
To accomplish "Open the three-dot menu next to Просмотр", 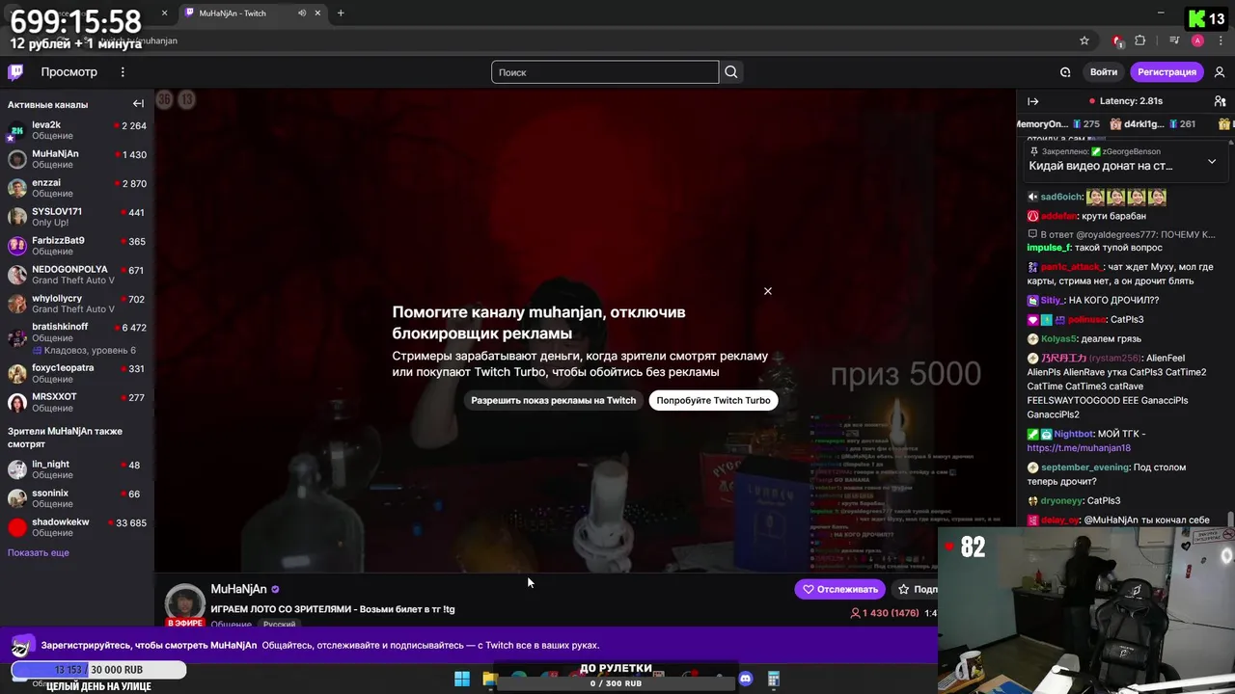I will coord(123,72).
